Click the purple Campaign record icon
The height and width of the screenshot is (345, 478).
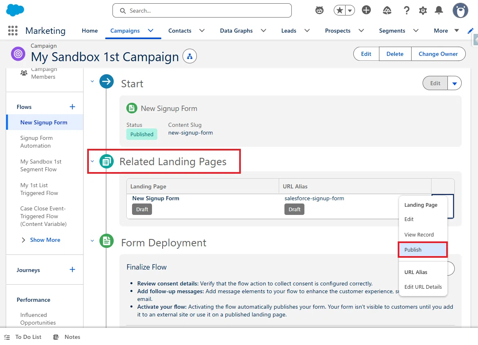pos(18,54)
